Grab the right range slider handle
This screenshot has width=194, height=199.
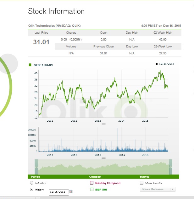pyautogui.click(x=171, y=167)
